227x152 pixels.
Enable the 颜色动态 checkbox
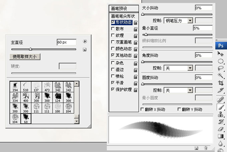coord(113,48)
